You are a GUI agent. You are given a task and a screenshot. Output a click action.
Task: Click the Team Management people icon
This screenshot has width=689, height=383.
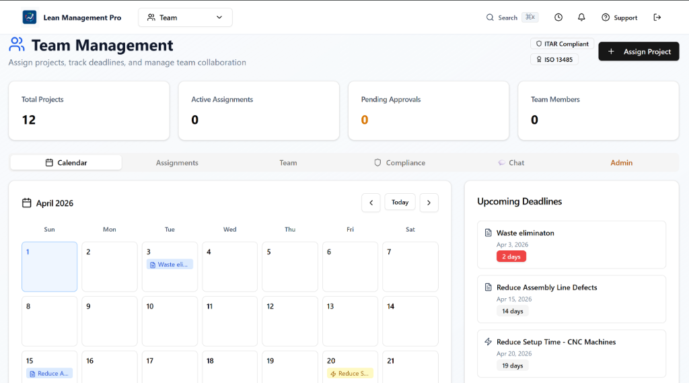[x=17, y=44]
